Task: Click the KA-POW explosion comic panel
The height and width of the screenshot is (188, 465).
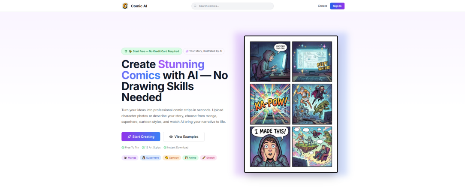Action: (270, 104)
